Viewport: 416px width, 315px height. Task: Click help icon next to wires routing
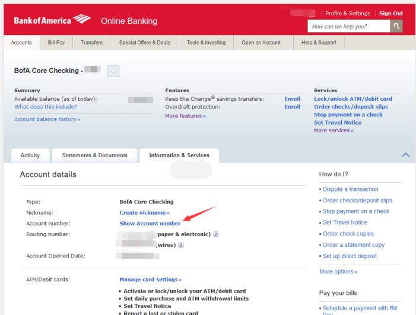(x=180, y=244)
